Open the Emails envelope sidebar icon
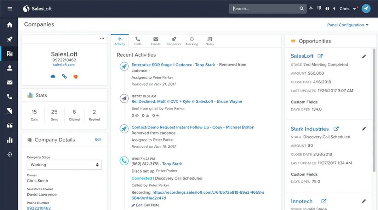 click(x=10, y=82)
